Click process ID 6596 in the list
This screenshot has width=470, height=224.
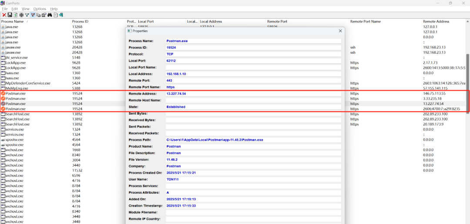pyautogui.click(x=76, y=175)
